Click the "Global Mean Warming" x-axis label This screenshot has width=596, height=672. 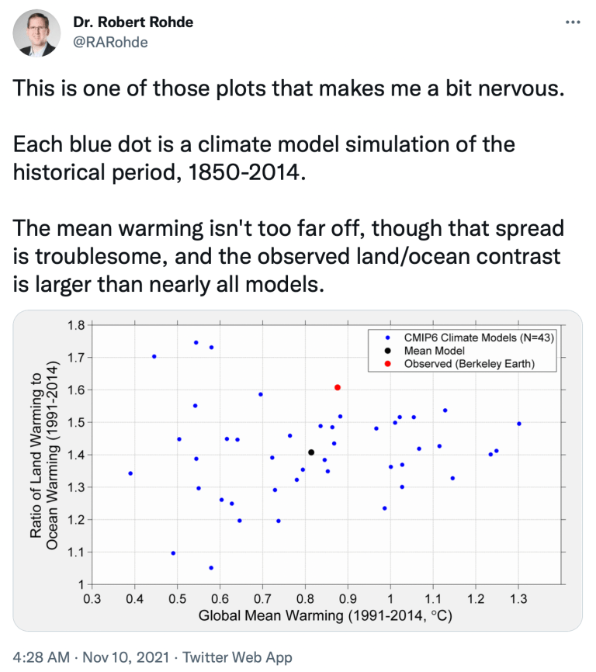pos(325,617)
